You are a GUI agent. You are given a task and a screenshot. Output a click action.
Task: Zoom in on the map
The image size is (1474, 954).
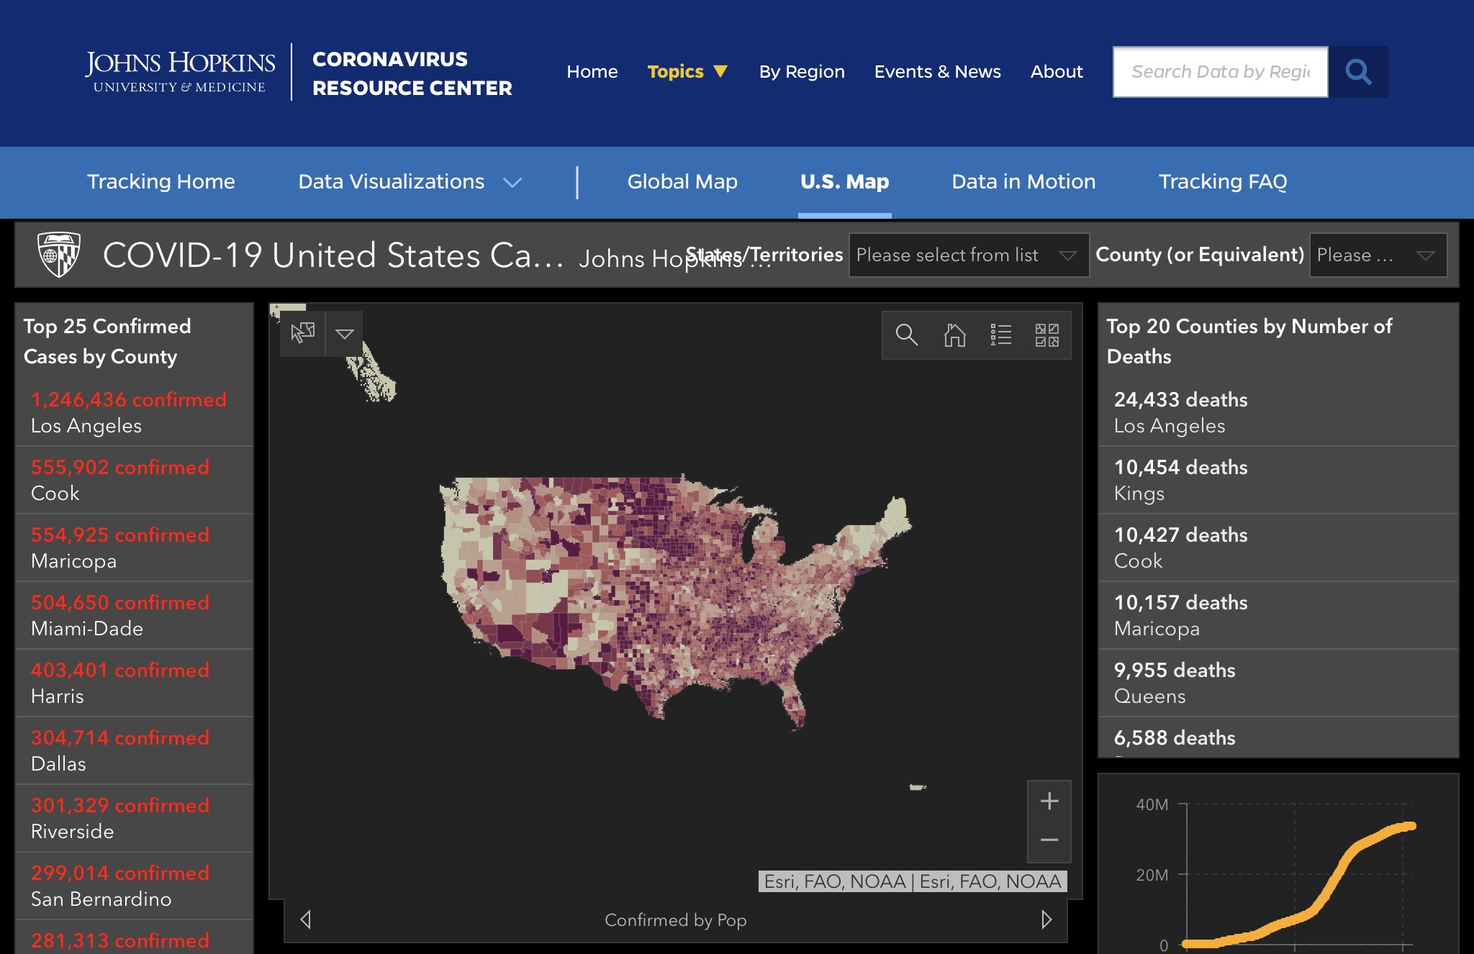click(x=1049, y=801)
